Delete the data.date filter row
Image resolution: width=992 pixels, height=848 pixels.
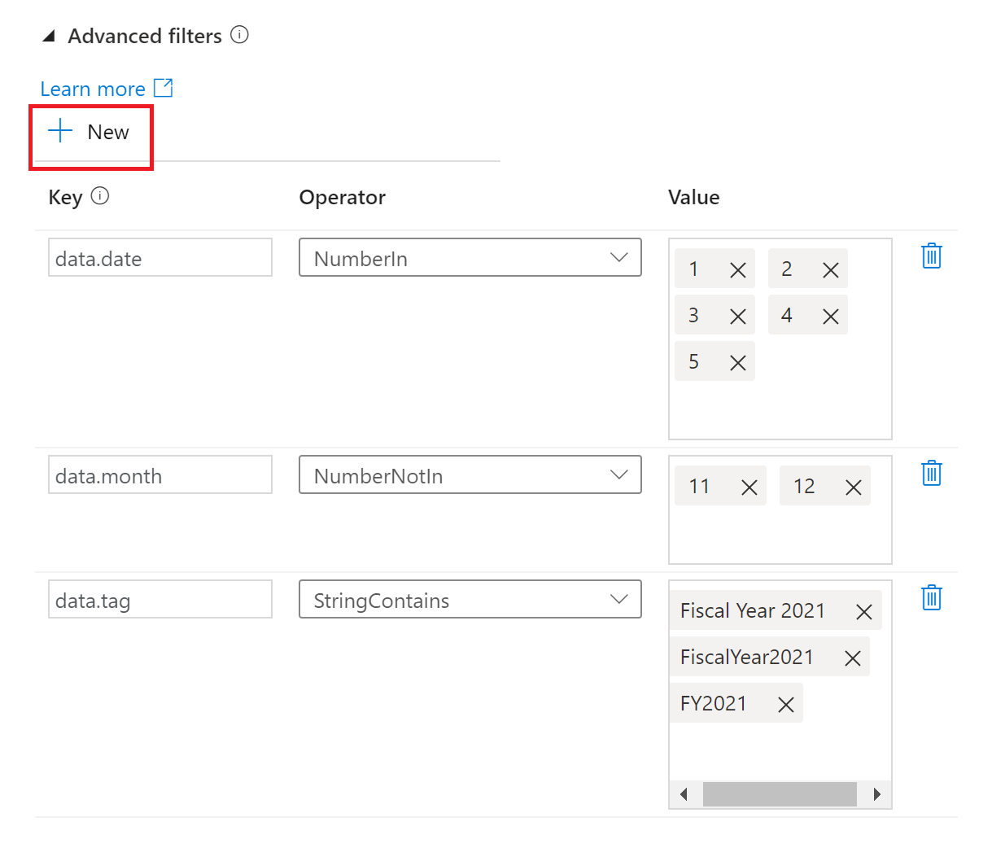tap(931, 256)
